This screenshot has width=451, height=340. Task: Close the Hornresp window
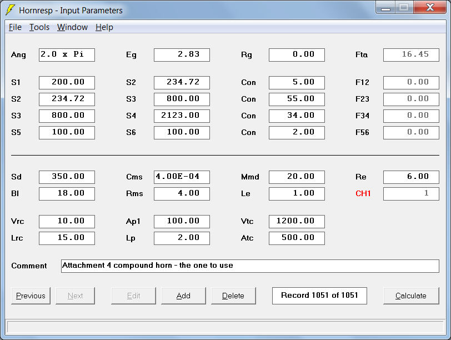click(430, 7)
